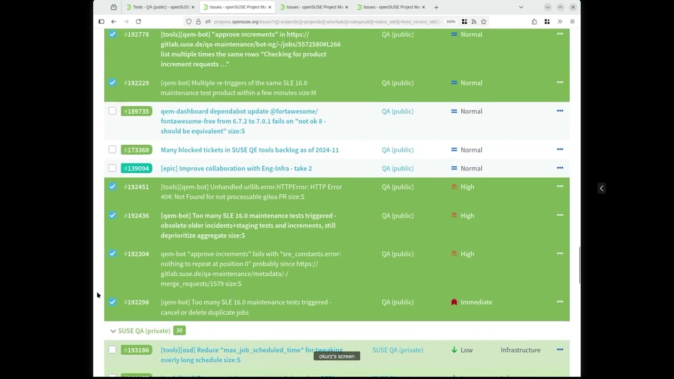Open issue ID link #192451
The image size is (674, 379).
[x=136, y=187]
